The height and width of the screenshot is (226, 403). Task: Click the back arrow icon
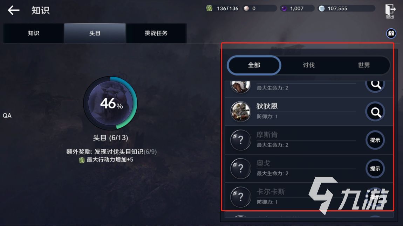coord(14,10)
